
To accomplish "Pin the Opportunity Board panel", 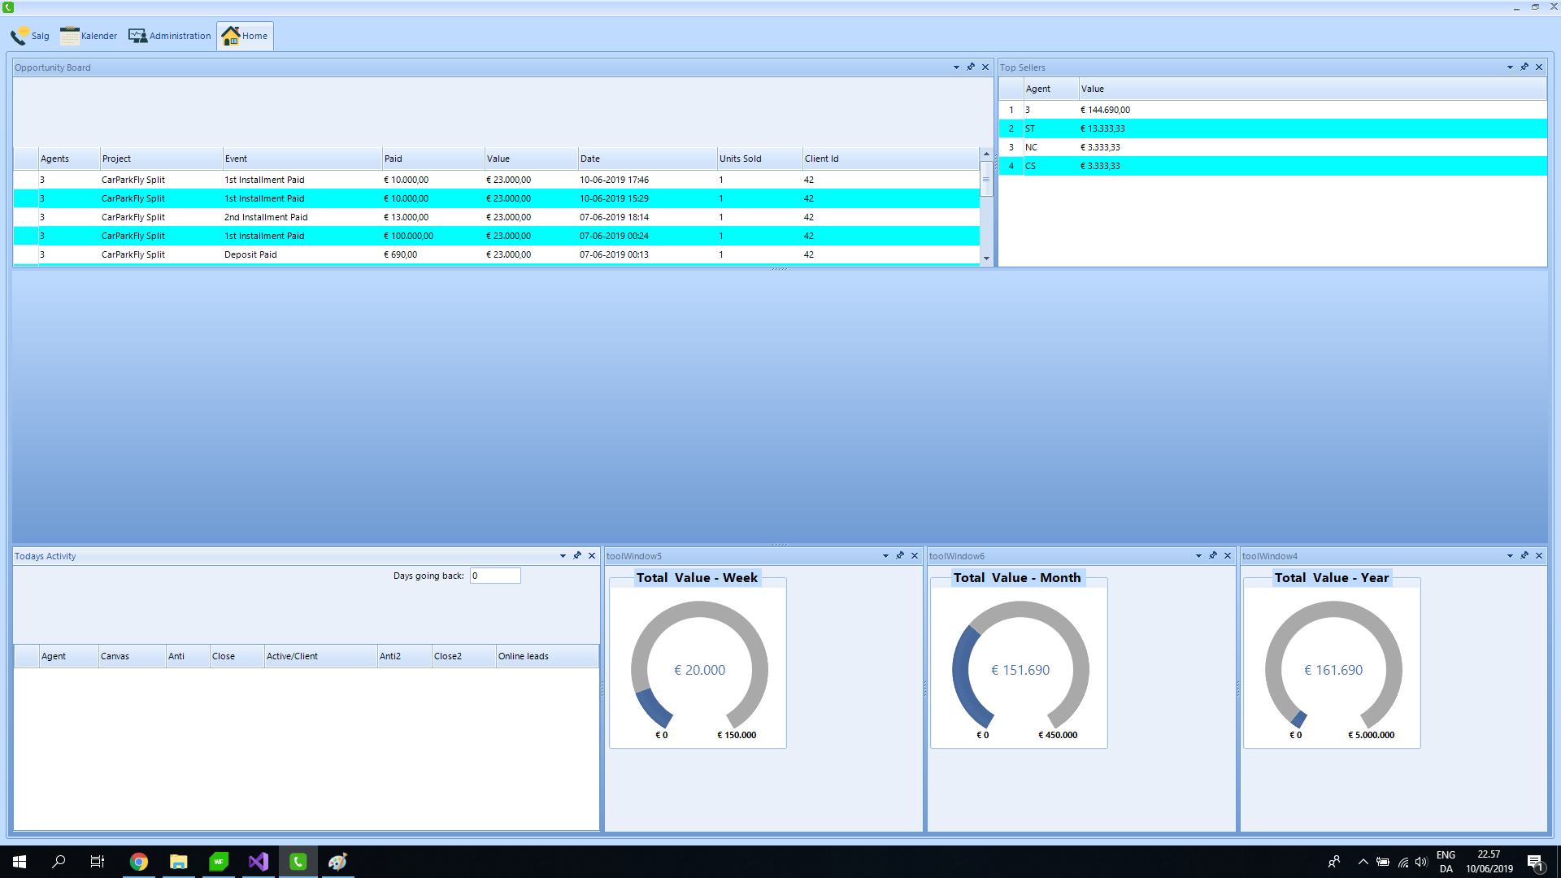I will pyautogui.click(x=971, y=67).
